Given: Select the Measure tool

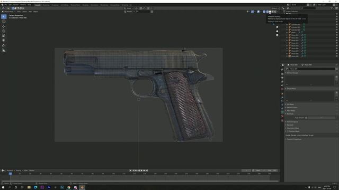Looking at the screenshot, I should (4, 50).
